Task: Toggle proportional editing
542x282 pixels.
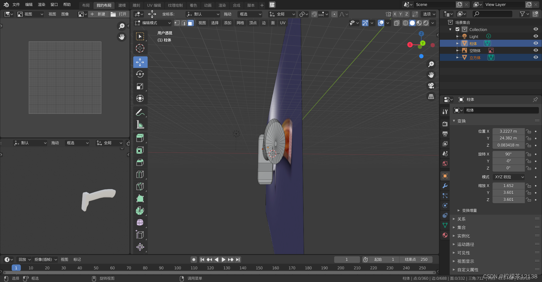Action: pos(334,14)
